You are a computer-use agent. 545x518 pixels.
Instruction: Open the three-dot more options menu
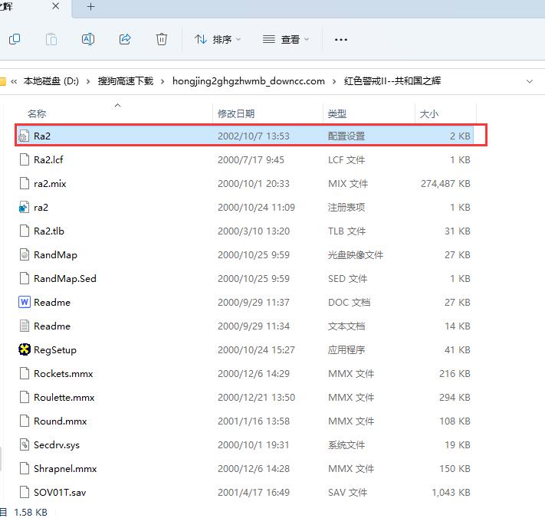click(x=341, y=40)
